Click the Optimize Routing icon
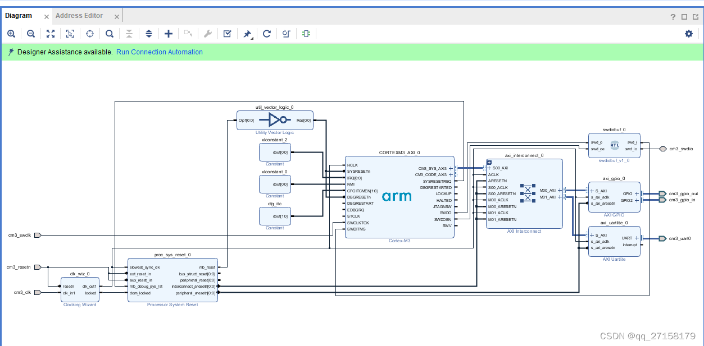This screenshot has height=346, width=704. [286, 34]
